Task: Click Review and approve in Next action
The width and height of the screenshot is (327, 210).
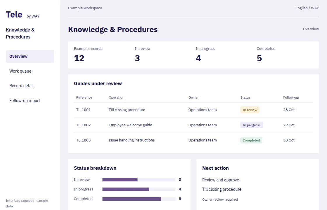Action: pos(220,180)
